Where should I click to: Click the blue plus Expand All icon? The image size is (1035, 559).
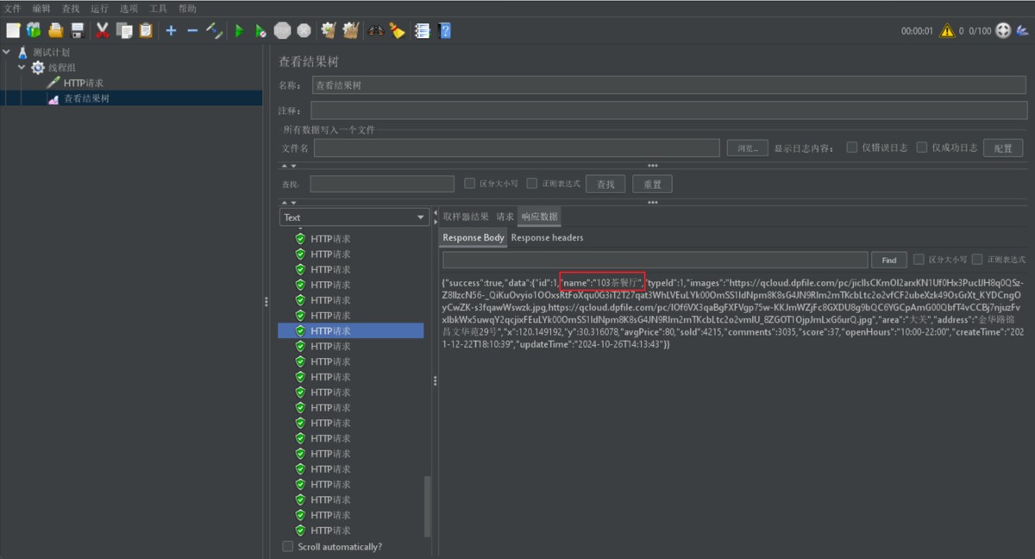171,31
